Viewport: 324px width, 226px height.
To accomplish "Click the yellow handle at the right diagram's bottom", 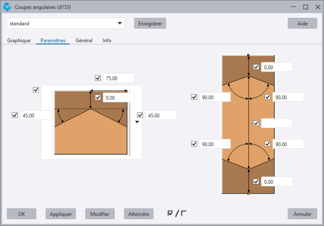I will pyautogui.click(x=249, y=194).
